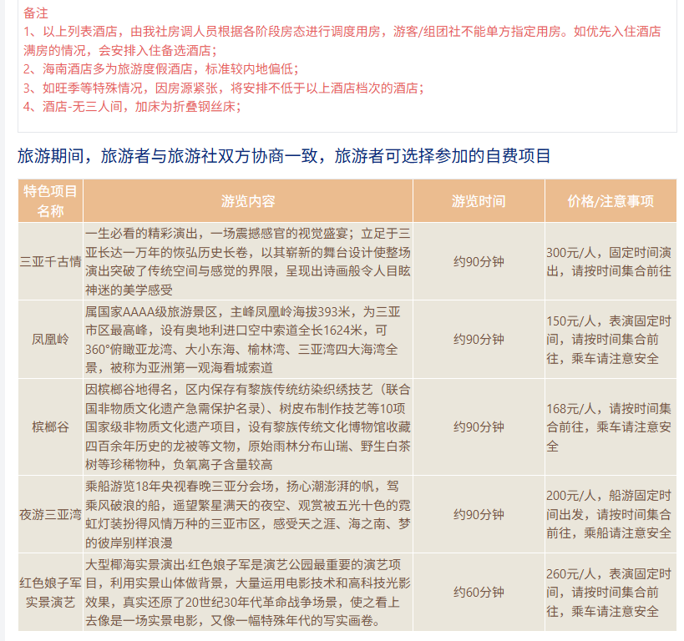This screenshot has width=684, height=641.
Task: Click the 200元/人 boat tour price cell
Action: 611,514
